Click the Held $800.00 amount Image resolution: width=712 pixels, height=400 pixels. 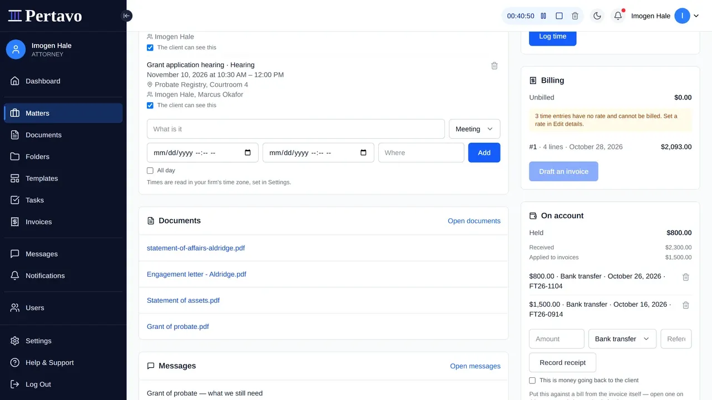[x=679, y=233]
